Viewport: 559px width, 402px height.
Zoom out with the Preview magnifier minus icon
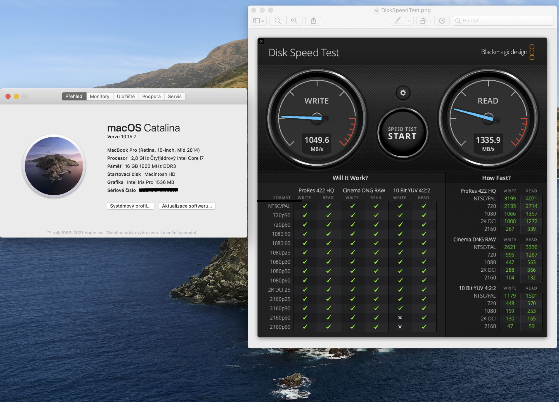(x=278, y=21)
